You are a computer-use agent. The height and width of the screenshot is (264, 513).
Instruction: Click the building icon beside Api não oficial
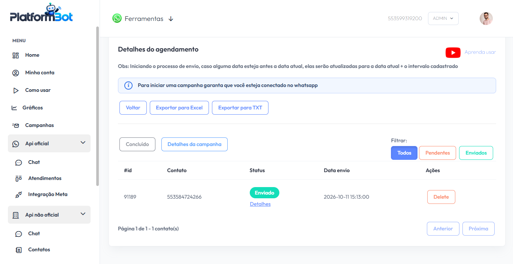(16, 215)
